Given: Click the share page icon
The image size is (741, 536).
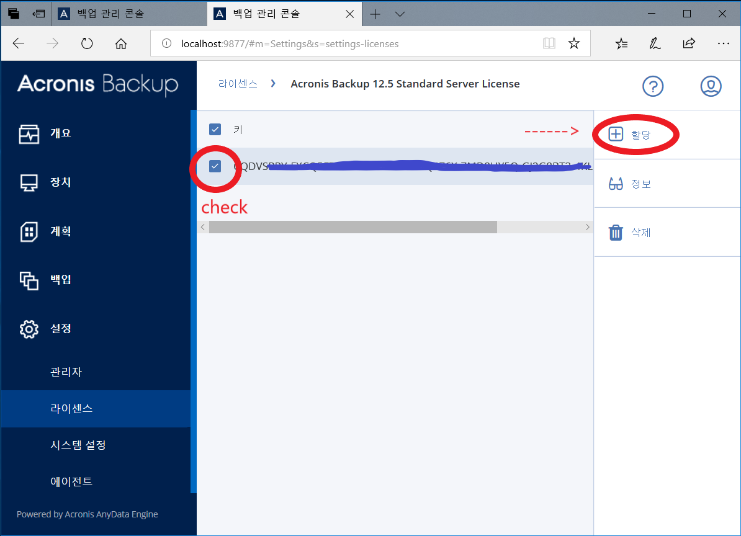Looking at the screenshot, I should click(x=689, y=43).
